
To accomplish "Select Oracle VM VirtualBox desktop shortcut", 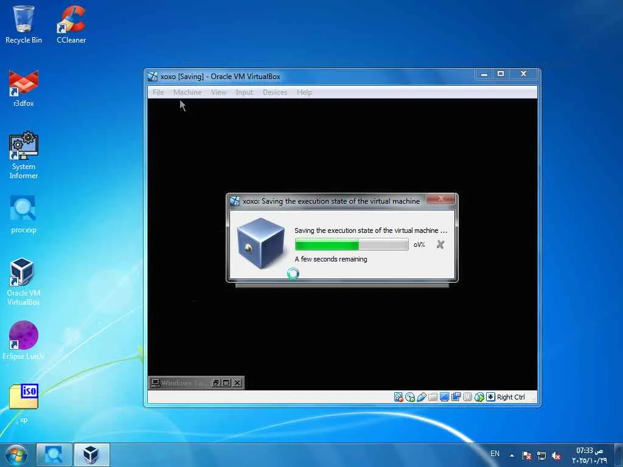I will click(24, 282).
